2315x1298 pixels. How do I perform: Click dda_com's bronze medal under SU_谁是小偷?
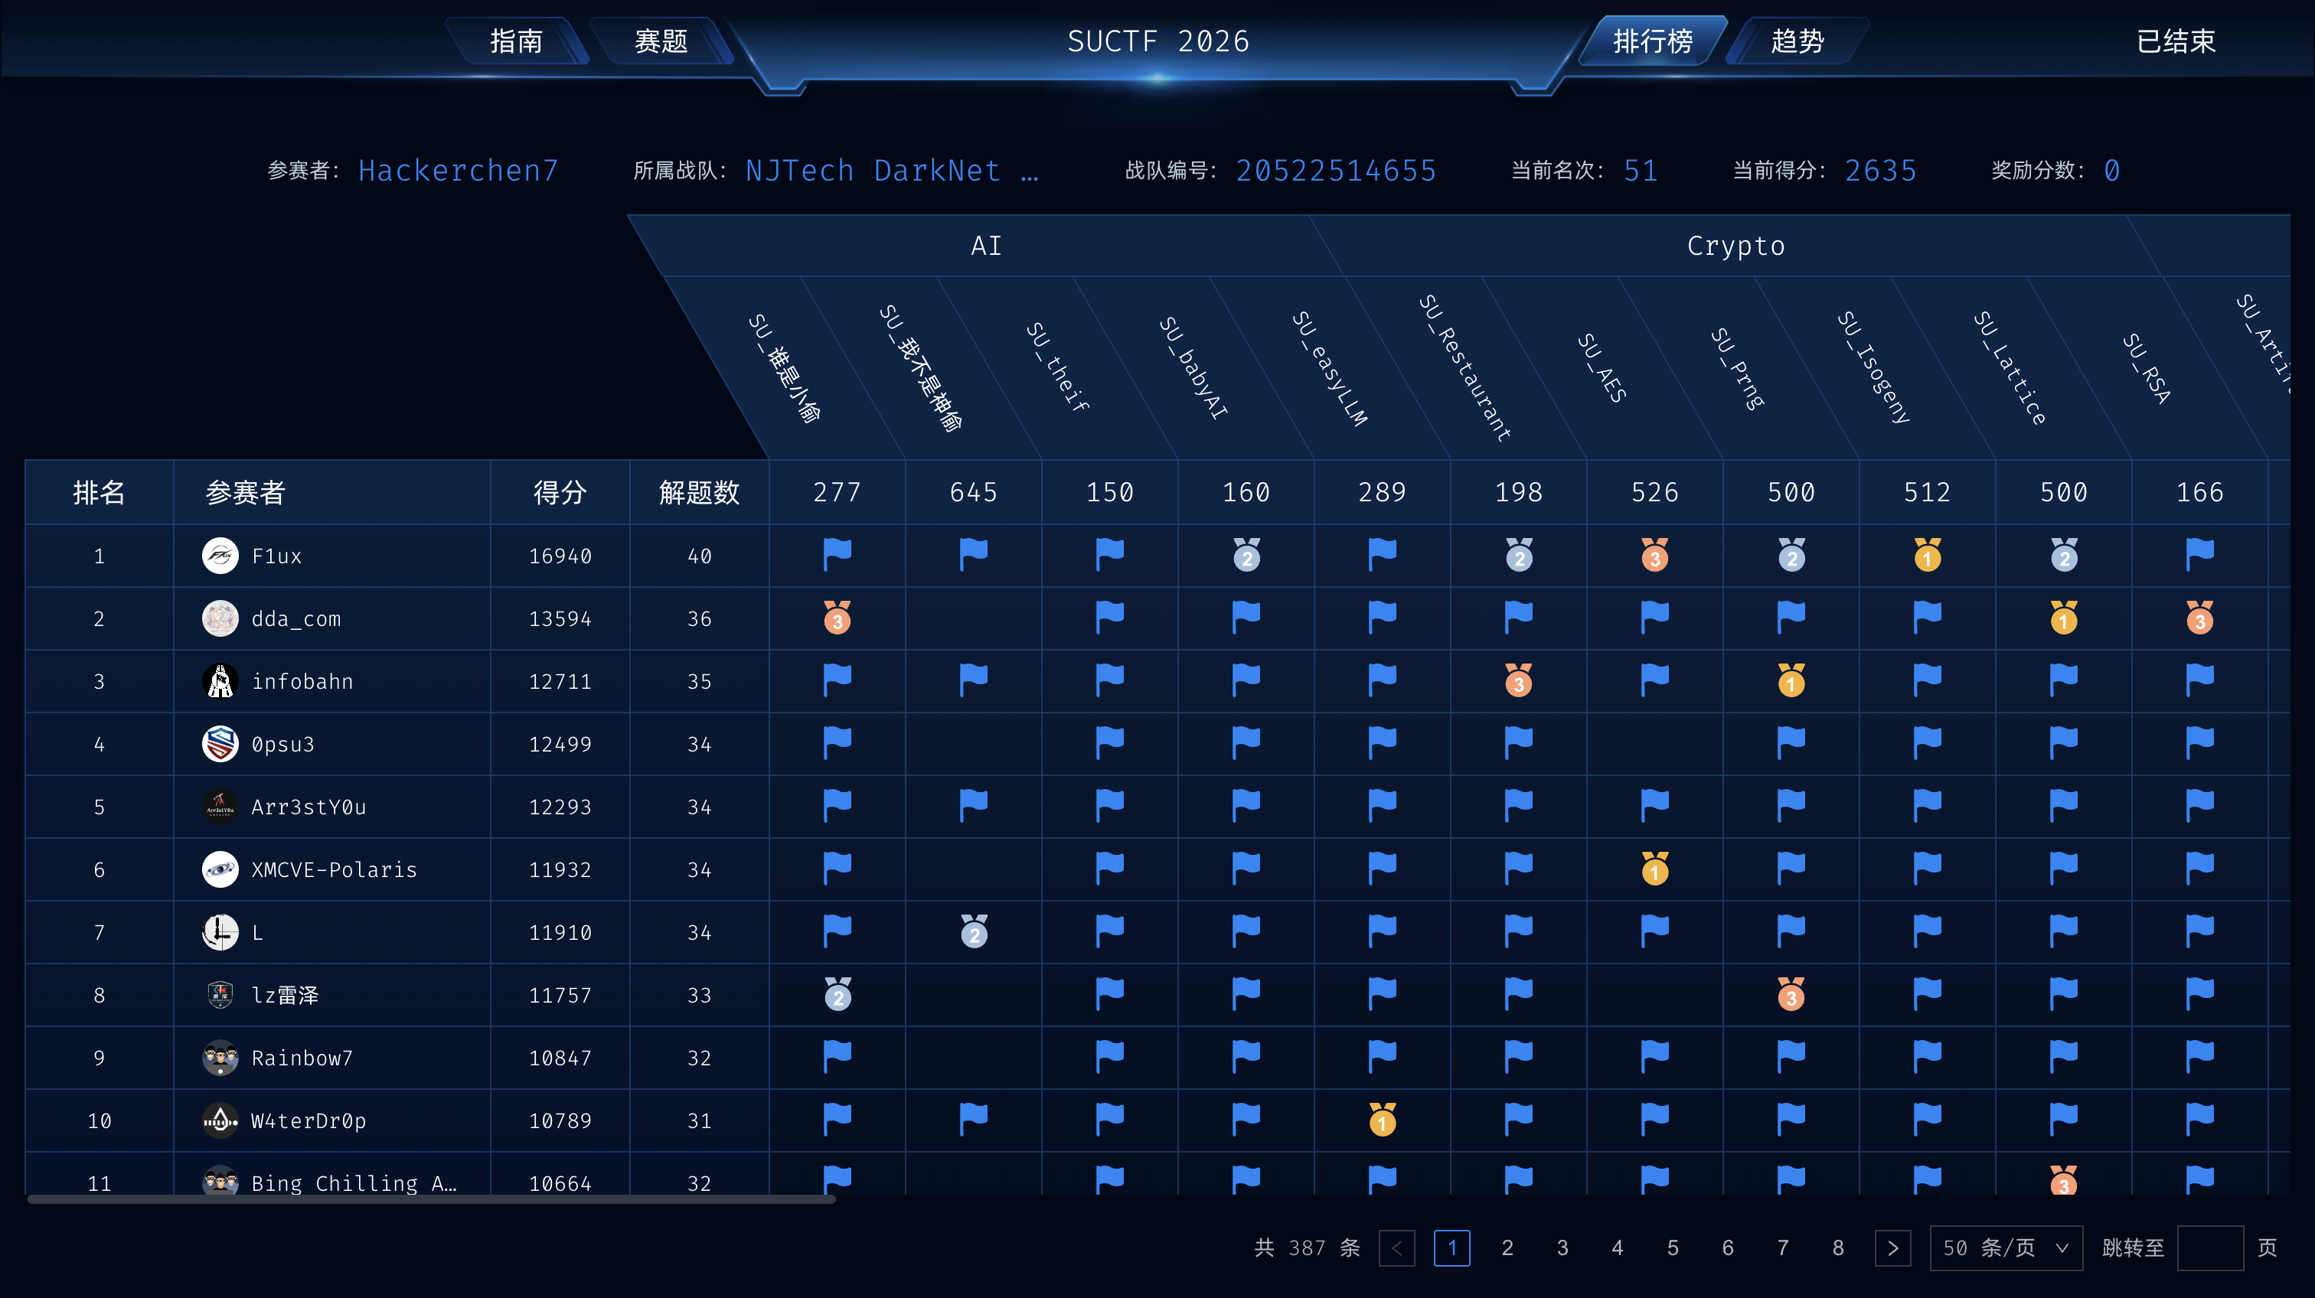pyautogui.click(x=837, y=618)
